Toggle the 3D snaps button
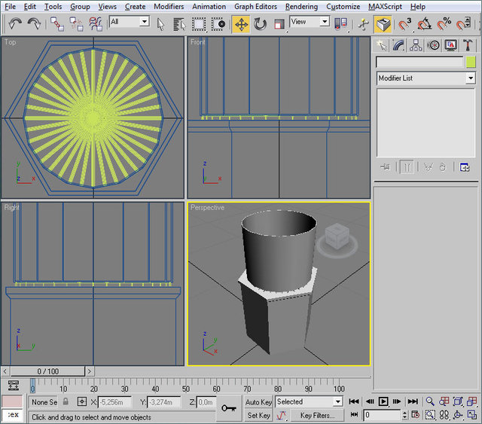Viewport: 482px width, 424px height. point(405,24)
